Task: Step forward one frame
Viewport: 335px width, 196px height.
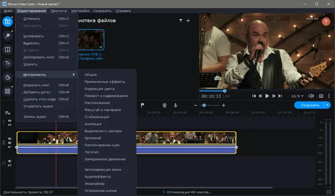Action: click(x=274, y=96)
